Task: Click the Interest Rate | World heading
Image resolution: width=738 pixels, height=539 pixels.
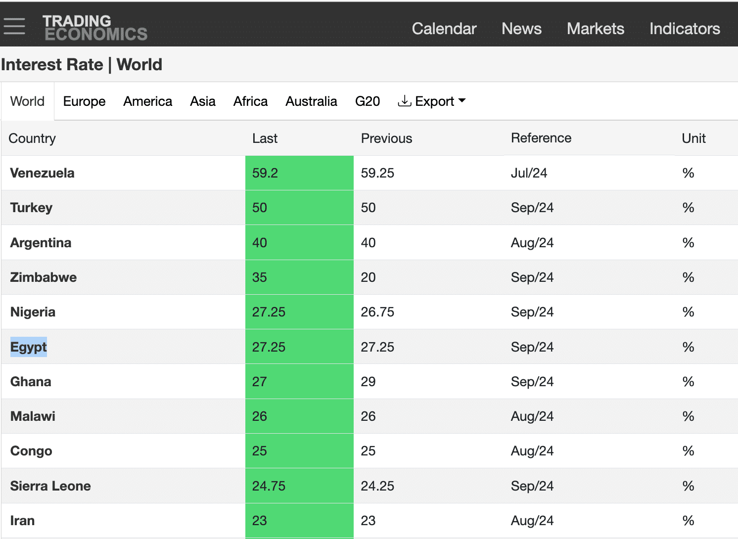Action: pos(82,65)
